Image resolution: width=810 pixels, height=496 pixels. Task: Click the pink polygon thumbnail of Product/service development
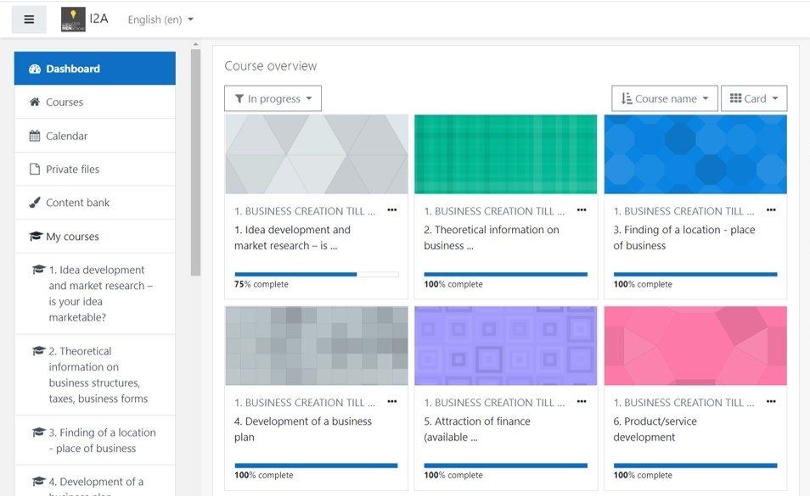click(695, 346)
